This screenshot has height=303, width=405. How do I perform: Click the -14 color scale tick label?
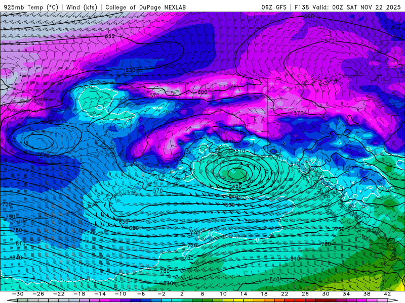tap(100, 294)
